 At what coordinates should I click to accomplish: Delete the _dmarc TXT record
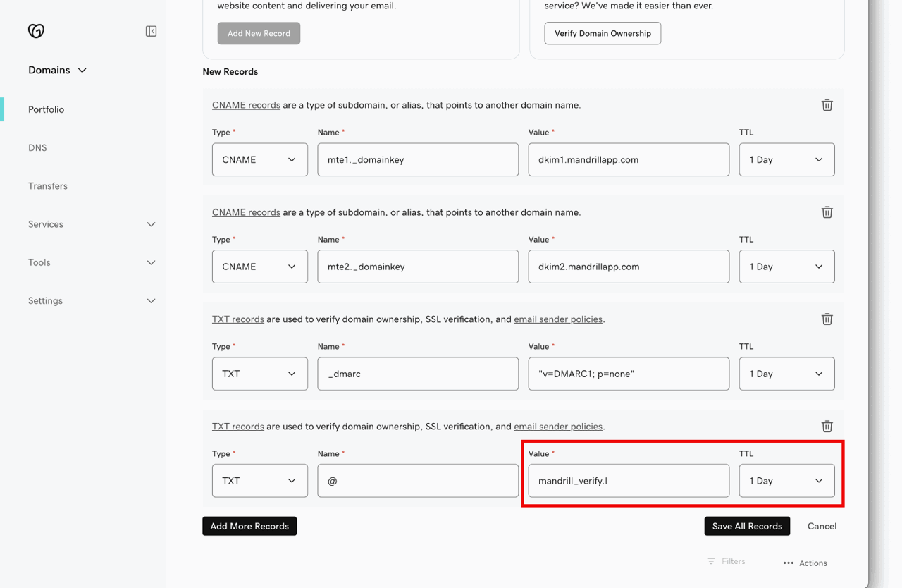827,319
